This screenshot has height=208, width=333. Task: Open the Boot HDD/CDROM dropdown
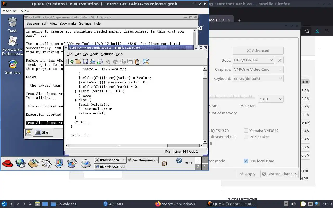(253, 60)
